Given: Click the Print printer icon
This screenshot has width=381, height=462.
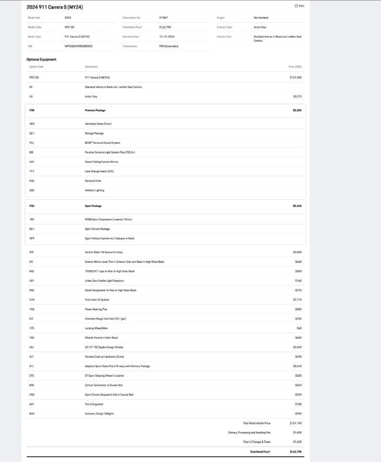Looking at the screenshot, I should click(x=296, y=6).
